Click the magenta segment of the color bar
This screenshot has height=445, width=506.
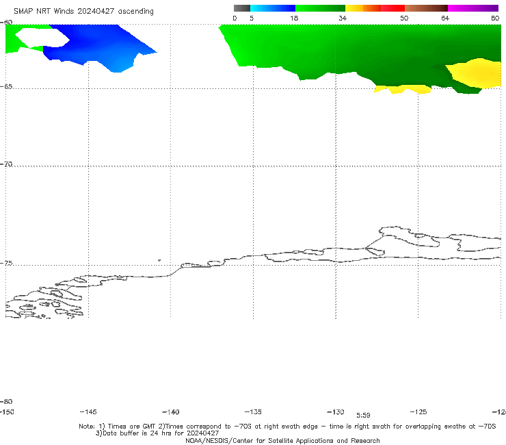(473, 8)
